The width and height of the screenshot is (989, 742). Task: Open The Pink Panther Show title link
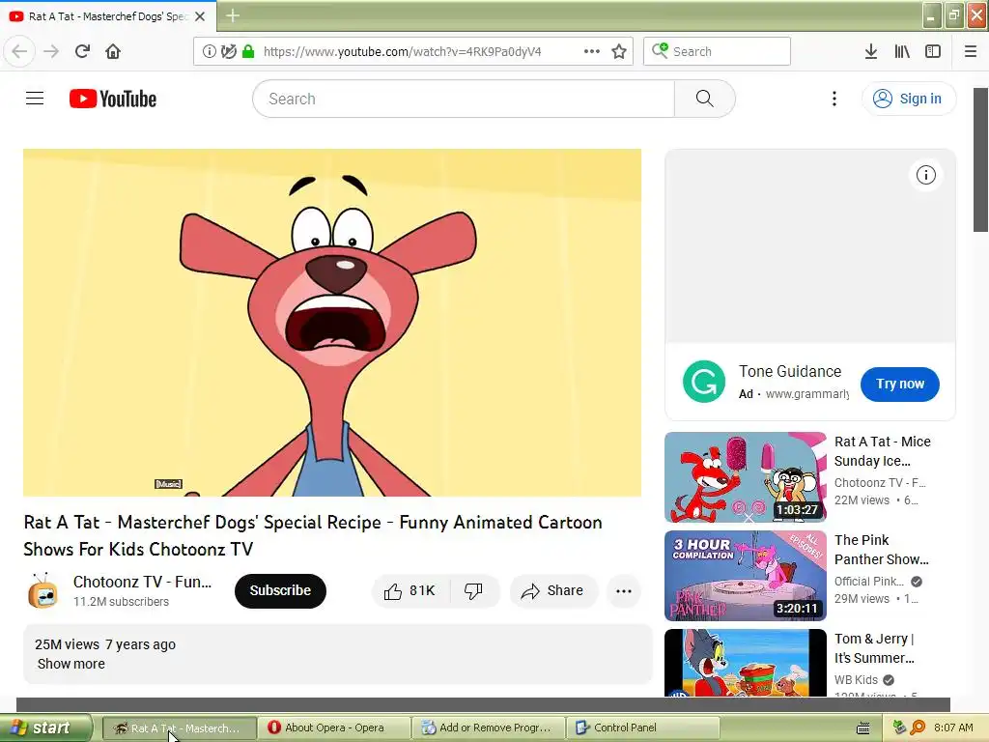(881, 550)
